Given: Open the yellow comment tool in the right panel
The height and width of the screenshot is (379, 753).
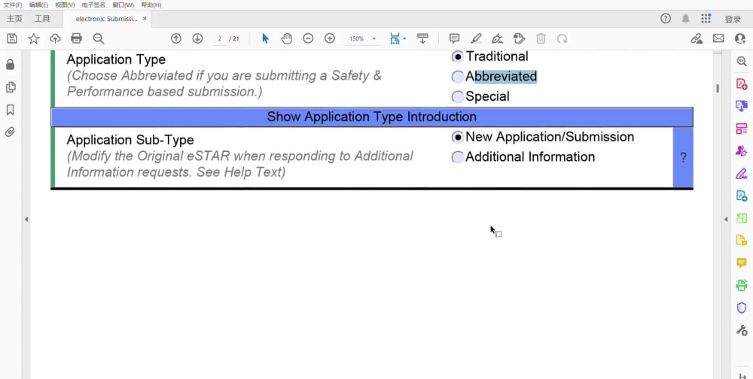Looking at the screenshot, I should pyautogui.click(x=742, y=263).
